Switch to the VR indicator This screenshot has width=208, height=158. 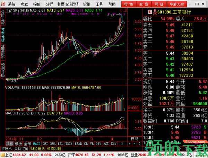92,143
